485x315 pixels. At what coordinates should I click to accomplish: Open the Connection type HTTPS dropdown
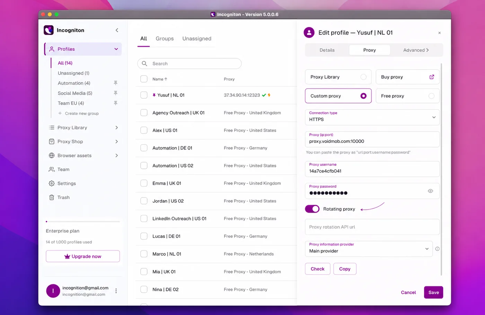(372, 117)
